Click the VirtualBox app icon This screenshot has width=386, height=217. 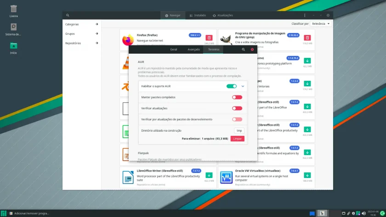pyautogui.click(x=226, y=177)
